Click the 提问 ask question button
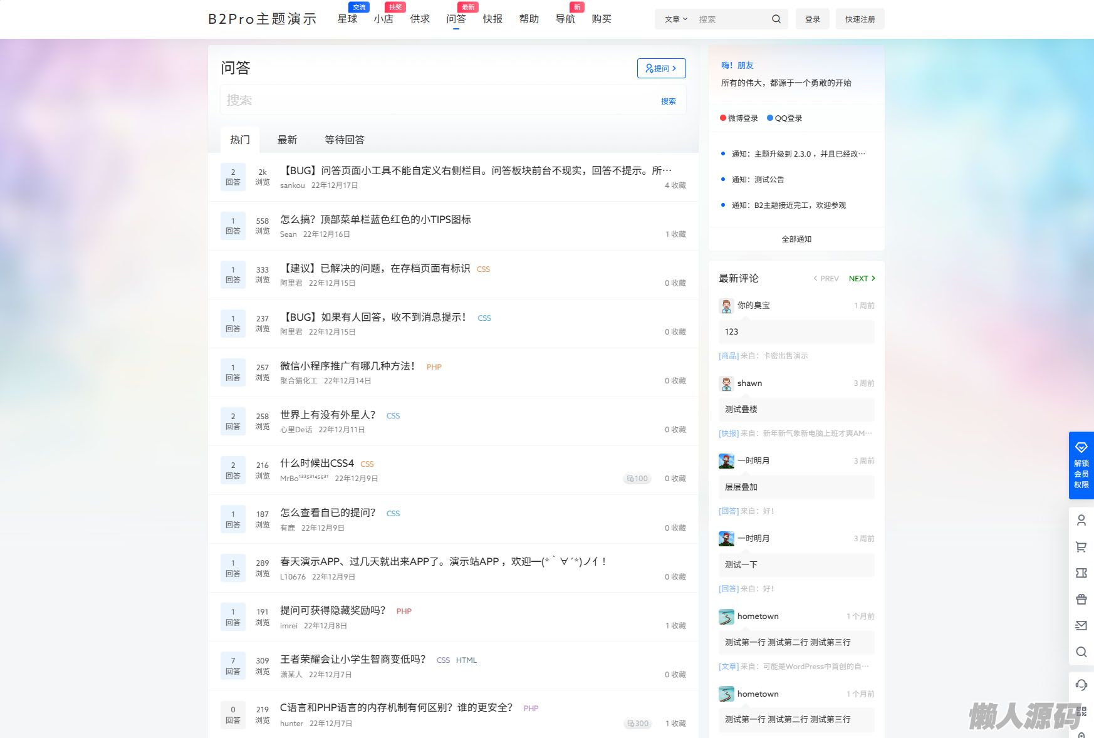The width and height of the screenshot is (1094, 738). 661,68
